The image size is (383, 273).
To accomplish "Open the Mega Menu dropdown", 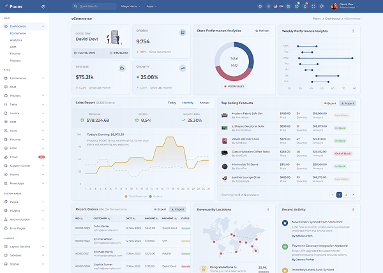I will click(x=130, y=6).
